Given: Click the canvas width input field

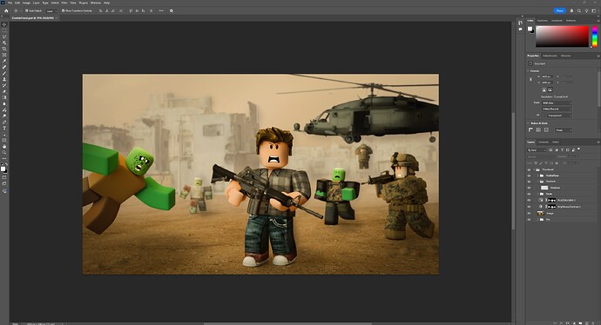Looking at the screenshot, I should click(x=547, y=76).
